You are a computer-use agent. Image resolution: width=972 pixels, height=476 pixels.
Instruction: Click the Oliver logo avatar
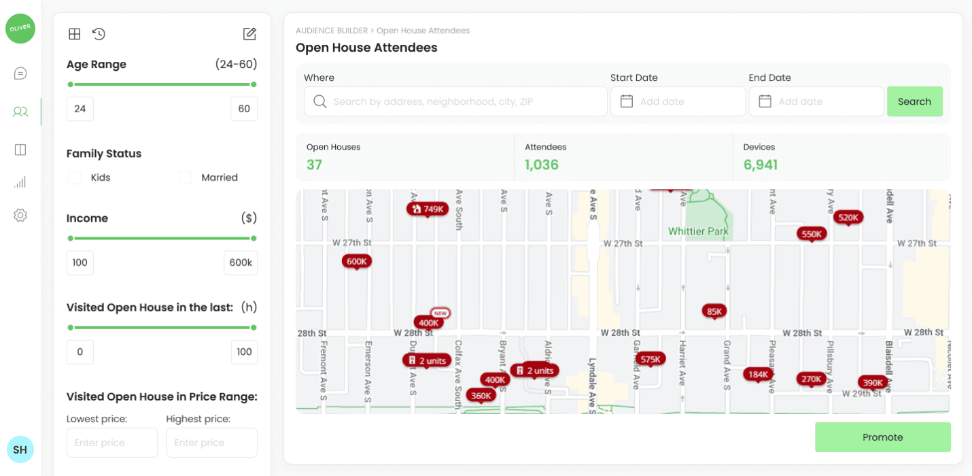point(20,28)
